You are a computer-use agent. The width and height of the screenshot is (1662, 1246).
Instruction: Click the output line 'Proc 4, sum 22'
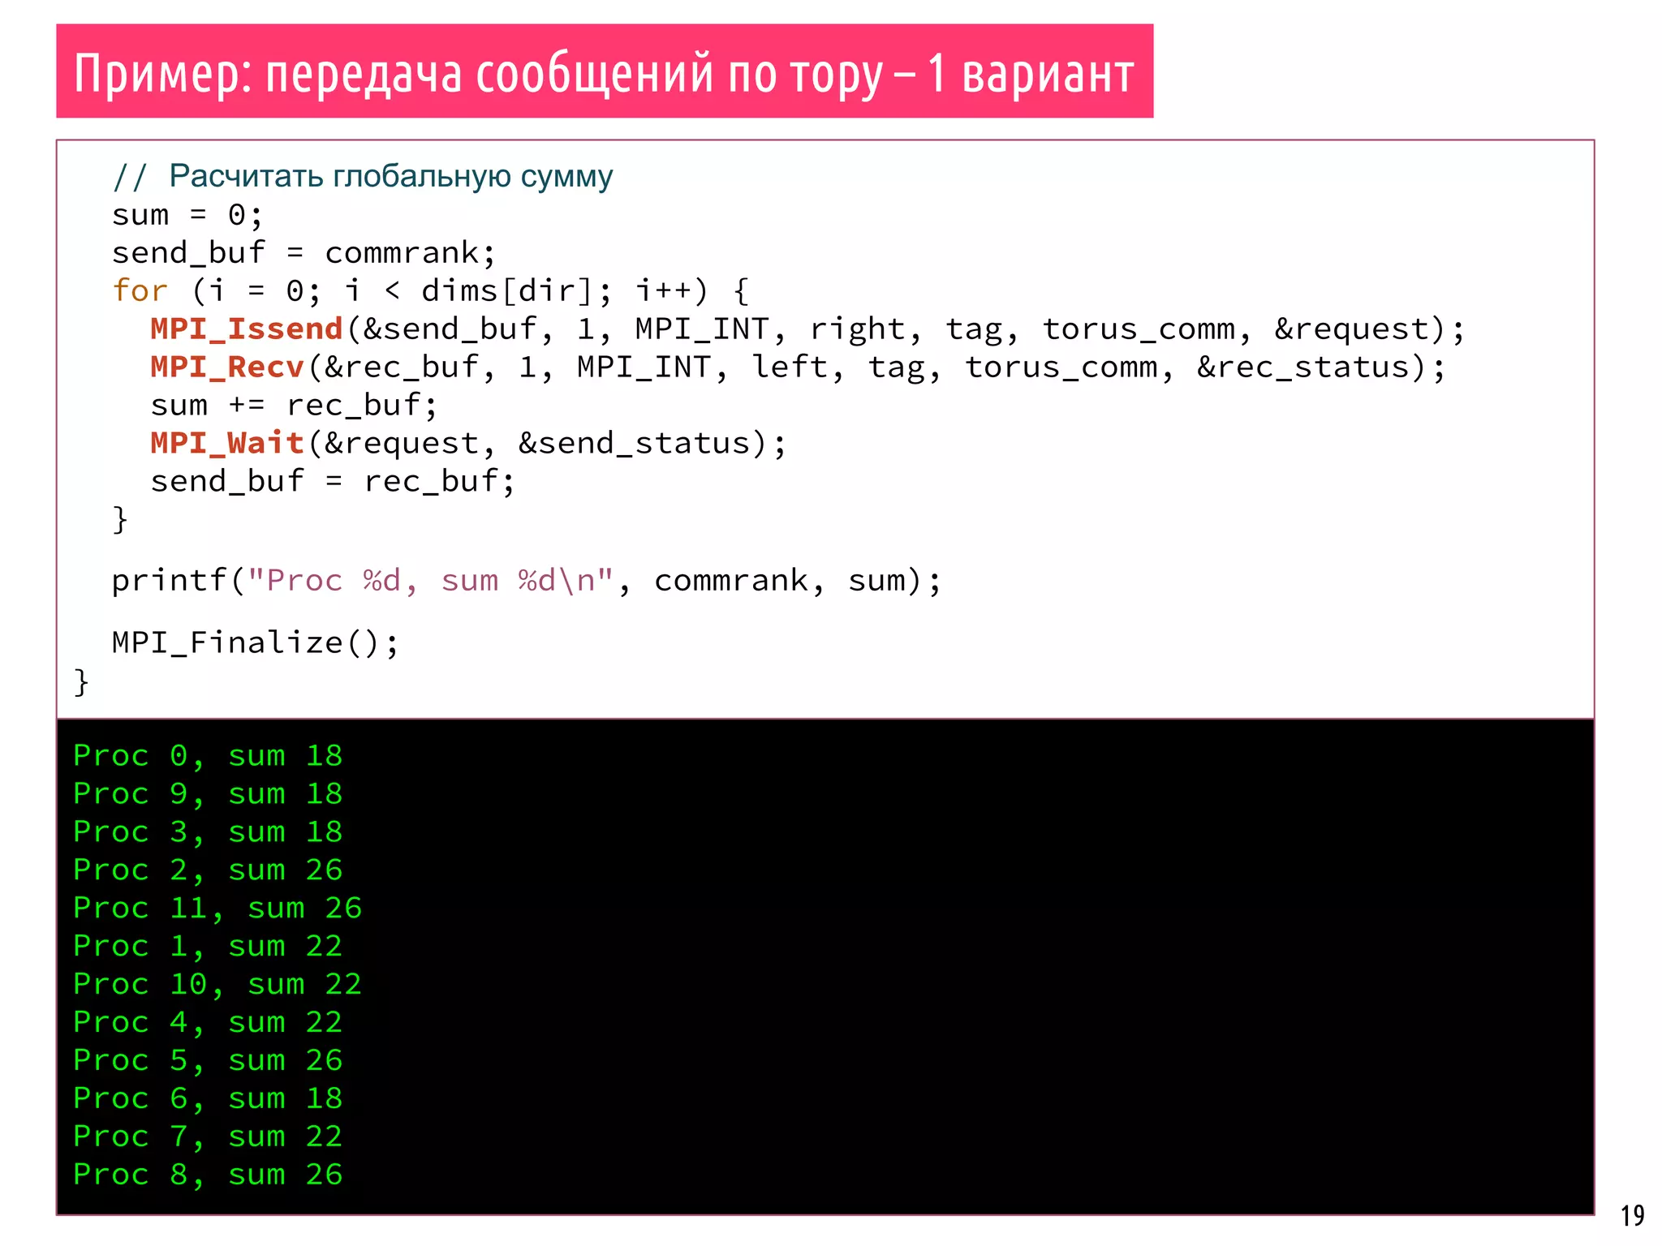click(x=208, y=1023)
